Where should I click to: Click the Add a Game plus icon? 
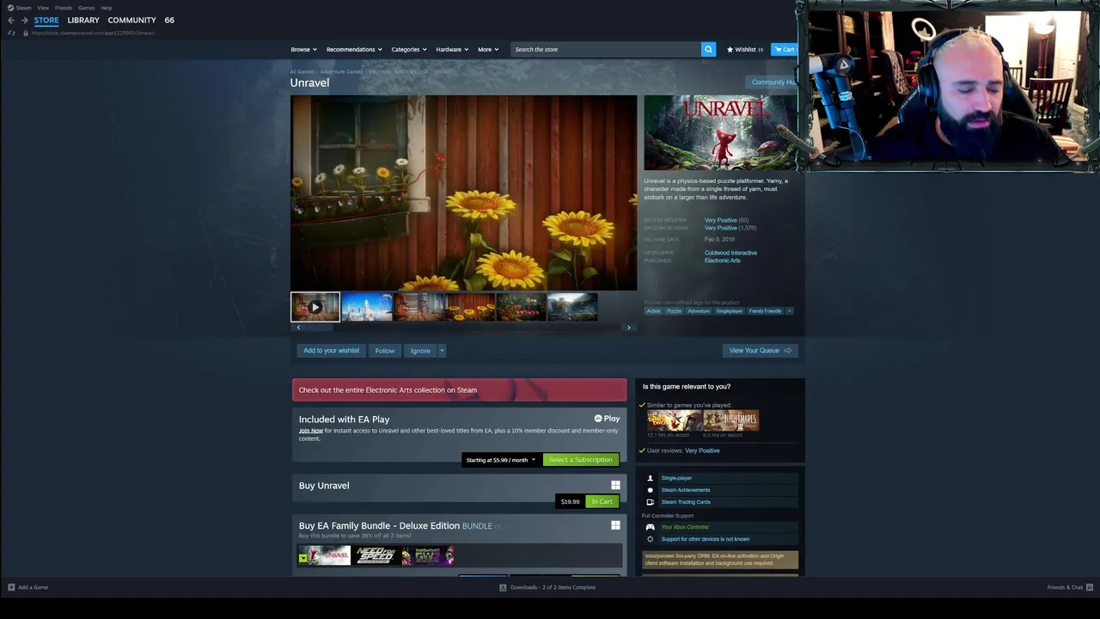point(11,587)
